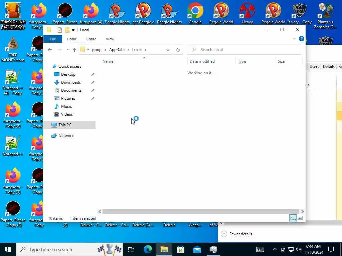Open Desktop in navigation pane

pos(68,74)
